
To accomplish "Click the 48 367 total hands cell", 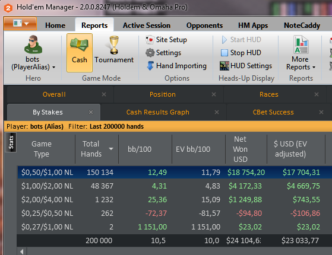I will 102,186.
